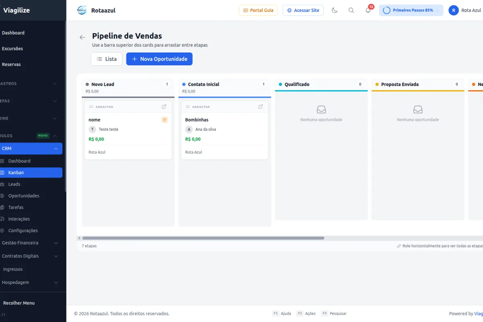
Task: Click the Proposta Enviada yellow color dot
Action: 377,85
